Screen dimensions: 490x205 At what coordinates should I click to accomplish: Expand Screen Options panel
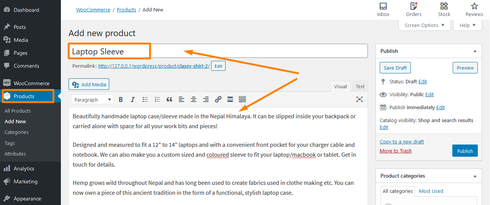(425, 25)
